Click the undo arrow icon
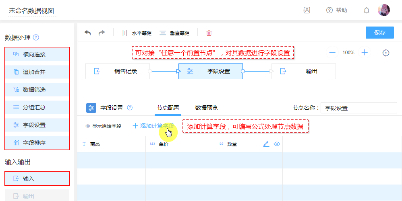402x201 pixels. pyautogui.click(x=87, y=33)
